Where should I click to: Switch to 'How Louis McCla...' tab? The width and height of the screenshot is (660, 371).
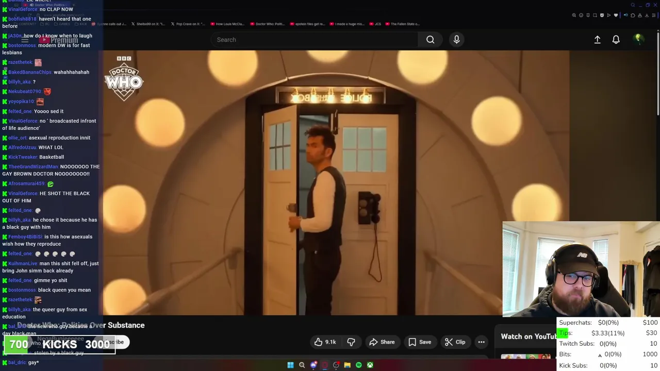(227, 24)
